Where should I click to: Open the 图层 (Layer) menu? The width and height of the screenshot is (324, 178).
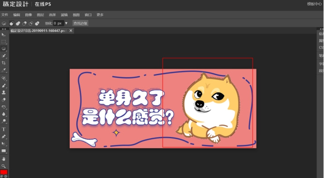point(40,15)
